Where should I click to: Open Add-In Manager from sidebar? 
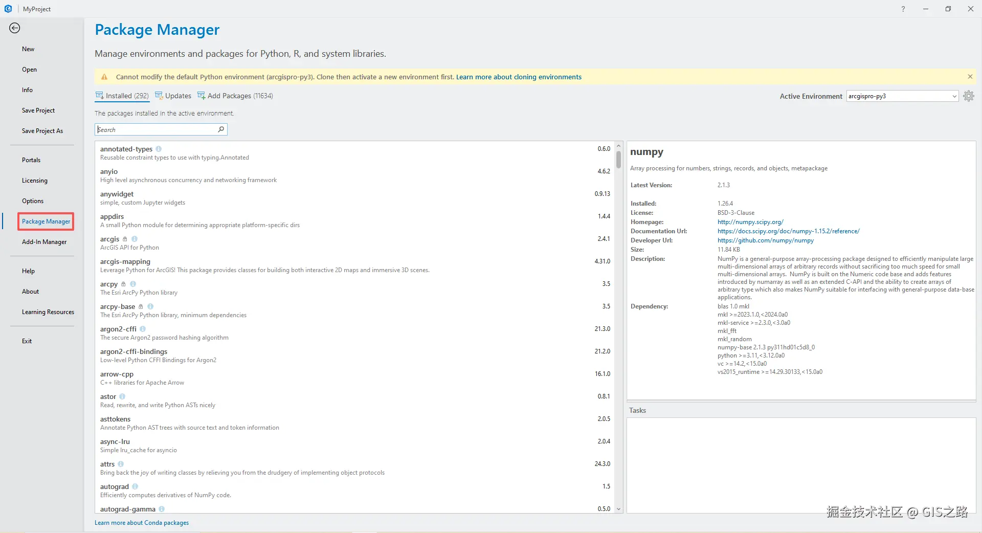tap(44, 242)
